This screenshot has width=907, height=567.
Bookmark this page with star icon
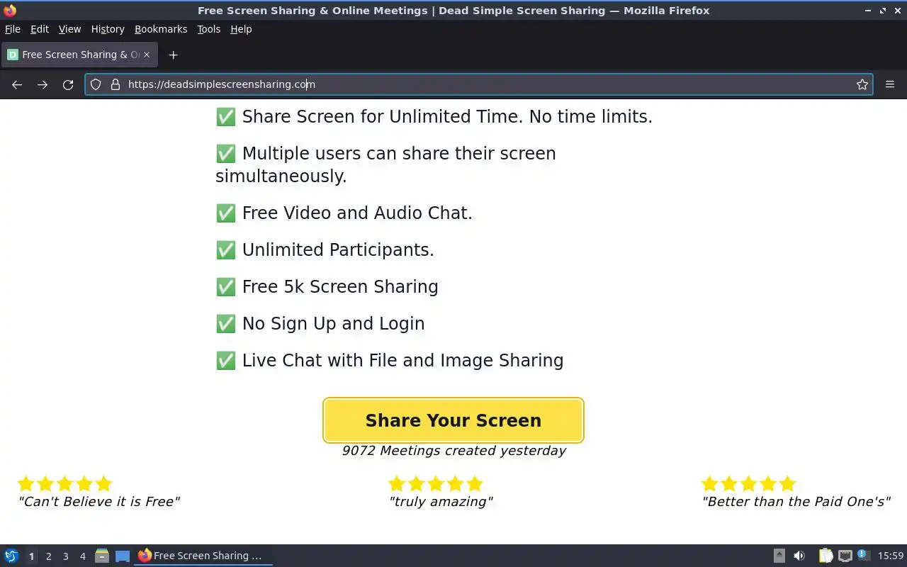pos(862,84)
